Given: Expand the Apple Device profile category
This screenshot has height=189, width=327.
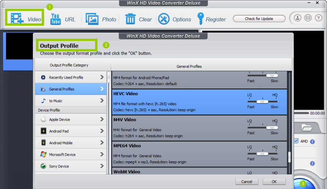Looking at the screenshot, I should (71, 120).
